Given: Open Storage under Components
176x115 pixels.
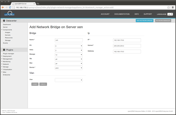Looking at the screenshot, I should click(8, 40).
